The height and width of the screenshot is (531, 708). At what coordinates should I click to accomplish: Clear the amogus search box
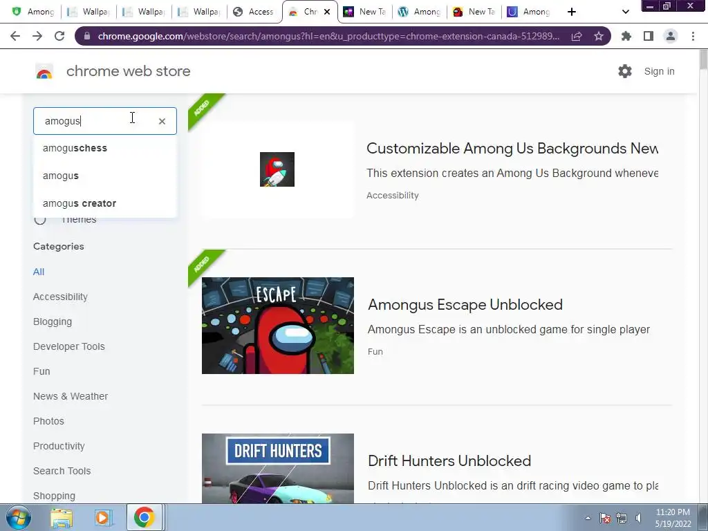(162, 121)
